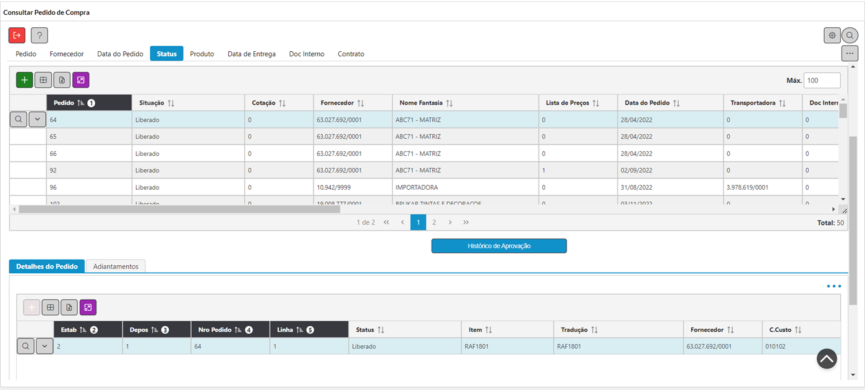The width and height of the screenshot is (865, 390).
Task: Click the Máx. records input field
Action: (x=822, y=80)
